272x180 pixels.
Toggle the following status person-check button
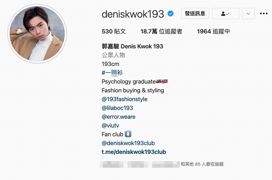(226, 13)
